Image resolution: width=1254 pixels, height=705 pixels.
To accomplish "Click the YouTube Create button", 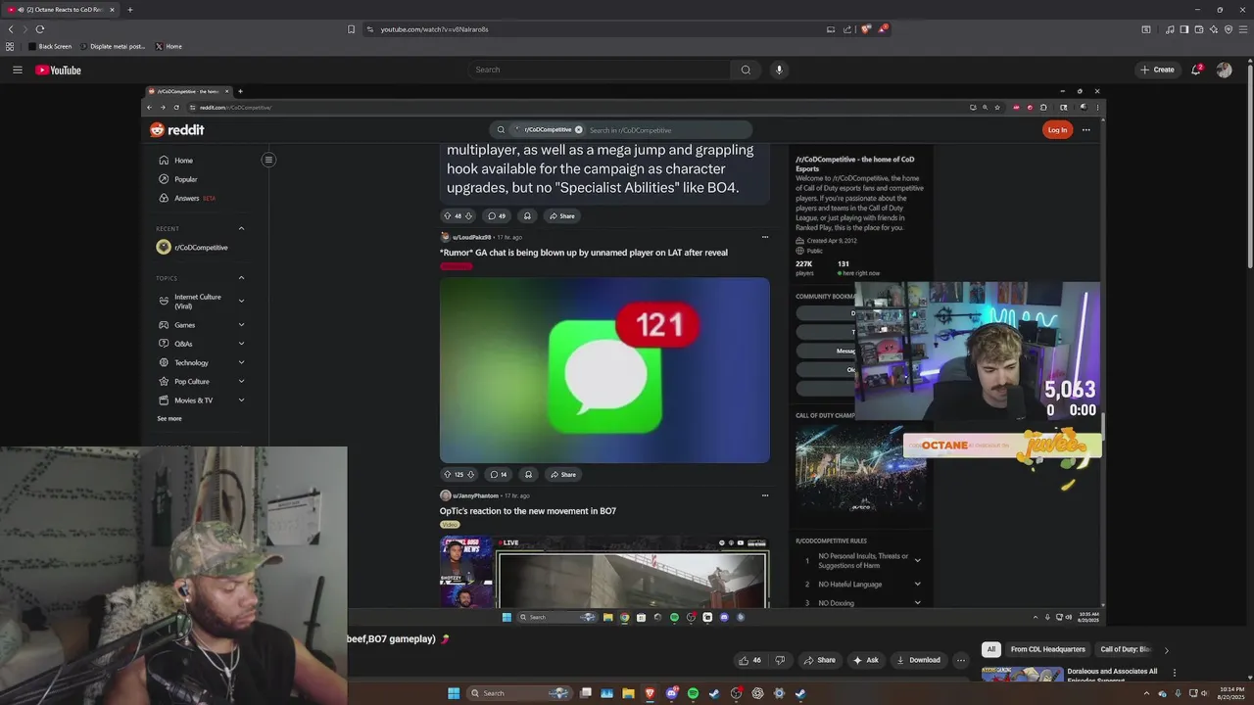I will [x=1158, y=70].
